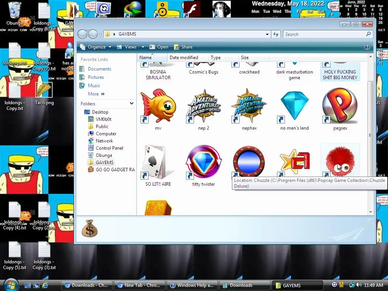This screenshot has height=291, width=388.
Task: Click the Back navigation button
Action: click(x=82, y=34)
